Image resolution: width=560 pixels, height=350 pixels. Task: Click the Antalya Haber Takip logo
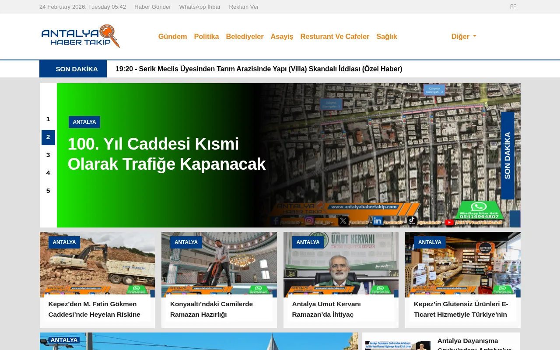tap(80, 36)
